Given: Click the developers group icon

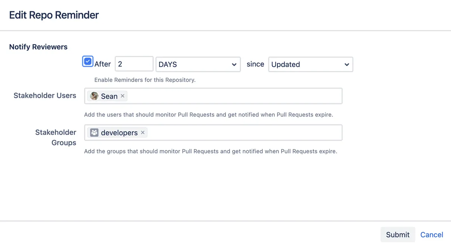Looking at the screenshot, I should pos(94,132).
